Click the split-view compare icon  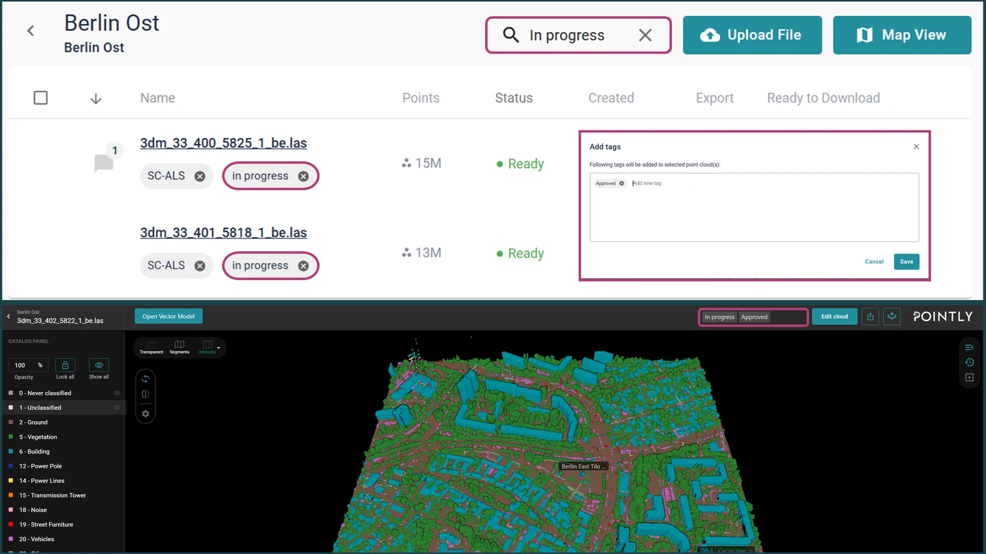[x=145, y=394]
